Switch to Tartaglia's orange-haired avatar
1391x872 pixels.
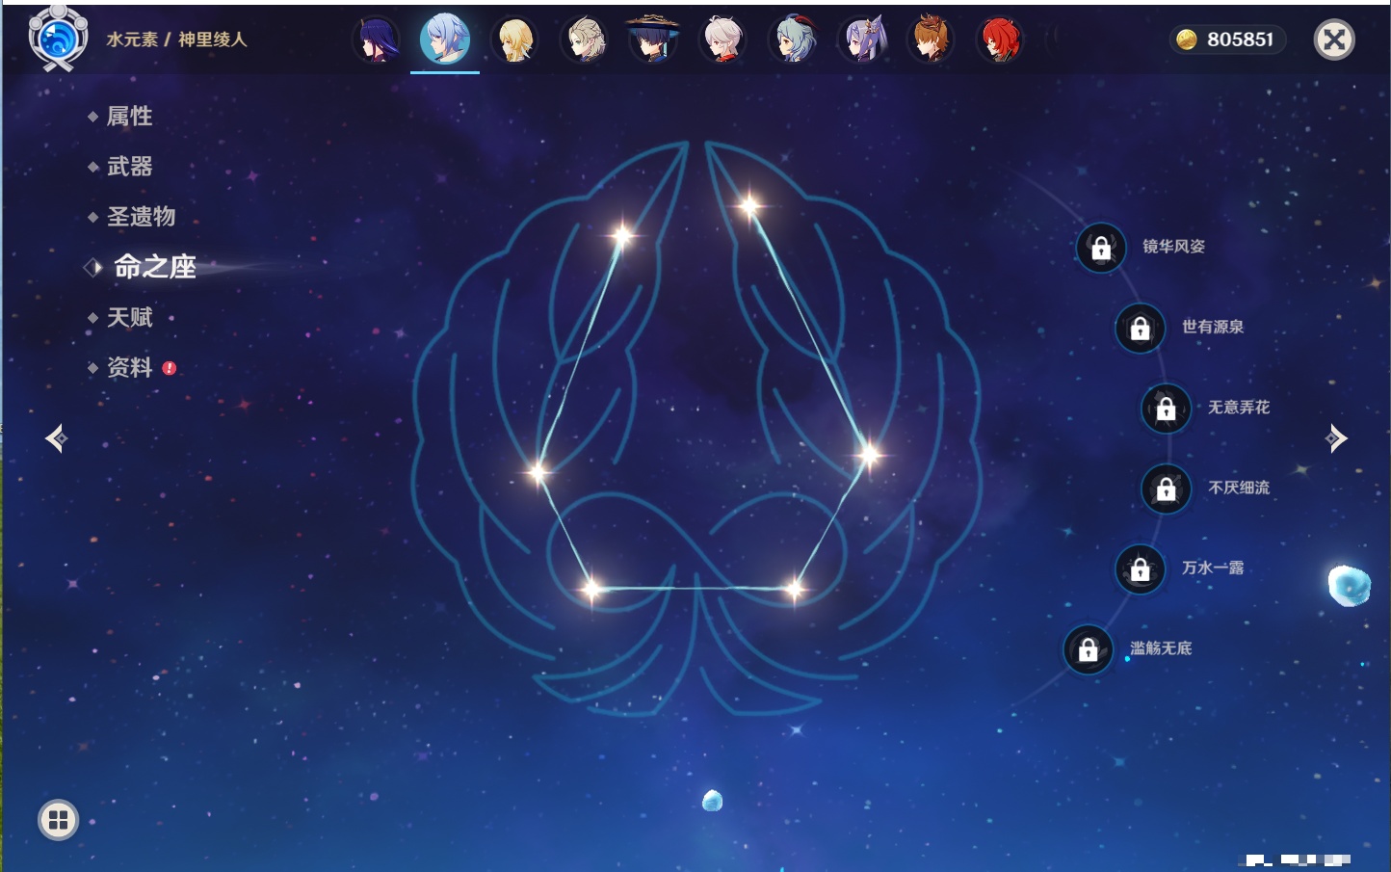click(932, 40)
